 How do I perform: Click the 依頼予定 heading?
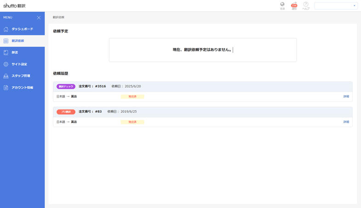pos(61,31)
